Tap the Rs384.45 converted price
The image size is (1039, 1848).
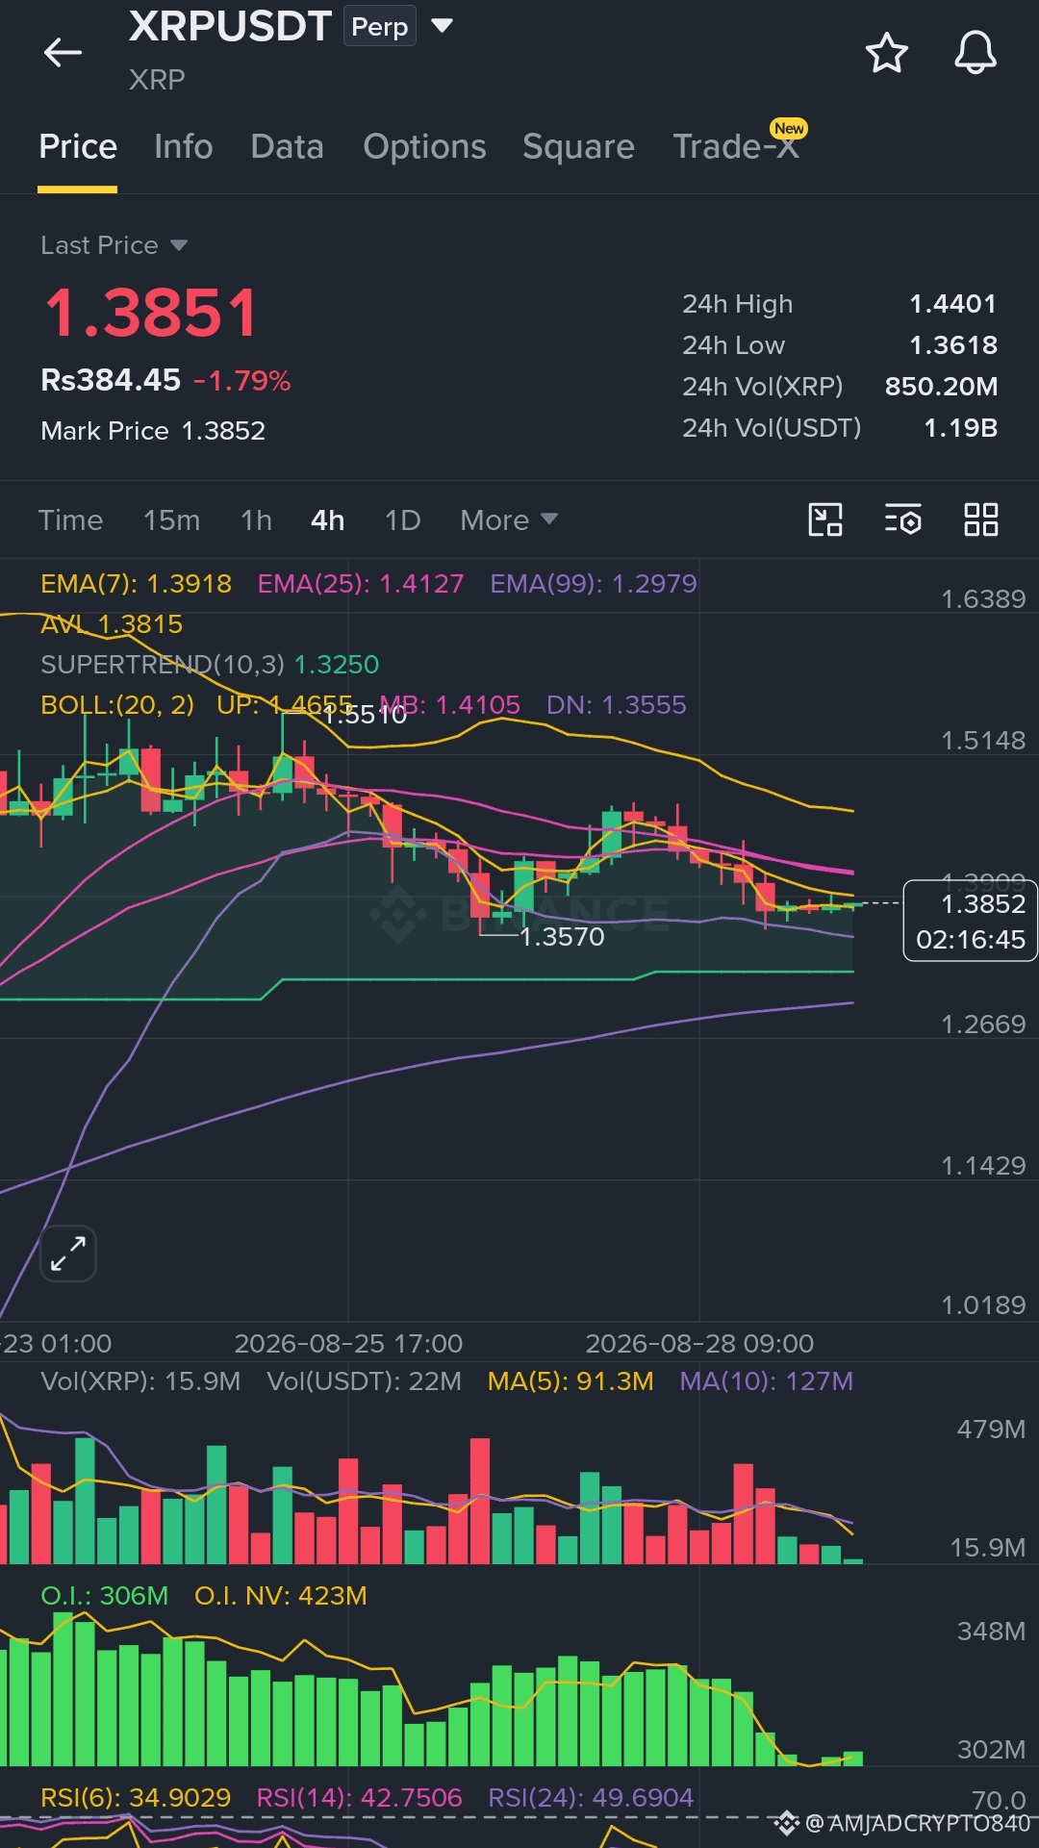pyautogui.click(x=111, y=380)
